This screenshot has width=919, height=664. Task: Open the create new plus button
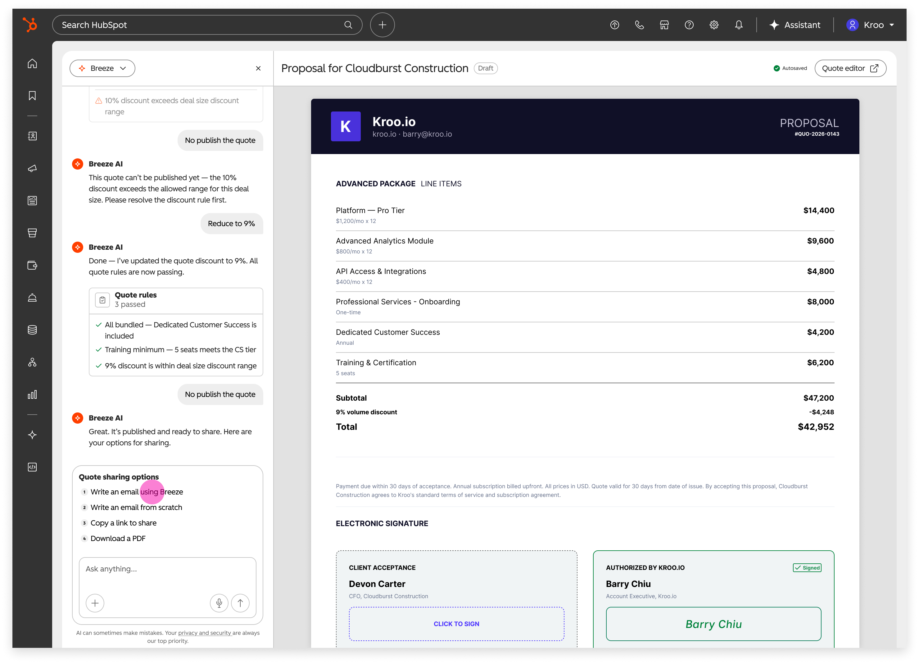pyautogui.click(x=382, y=25)
